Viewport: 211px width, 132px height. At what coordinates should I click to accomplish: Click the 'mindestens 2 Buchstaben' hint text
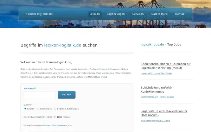52,125
